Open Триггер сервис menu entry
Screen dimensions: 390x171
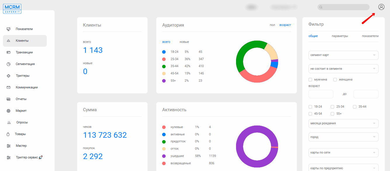coord(29,158)
